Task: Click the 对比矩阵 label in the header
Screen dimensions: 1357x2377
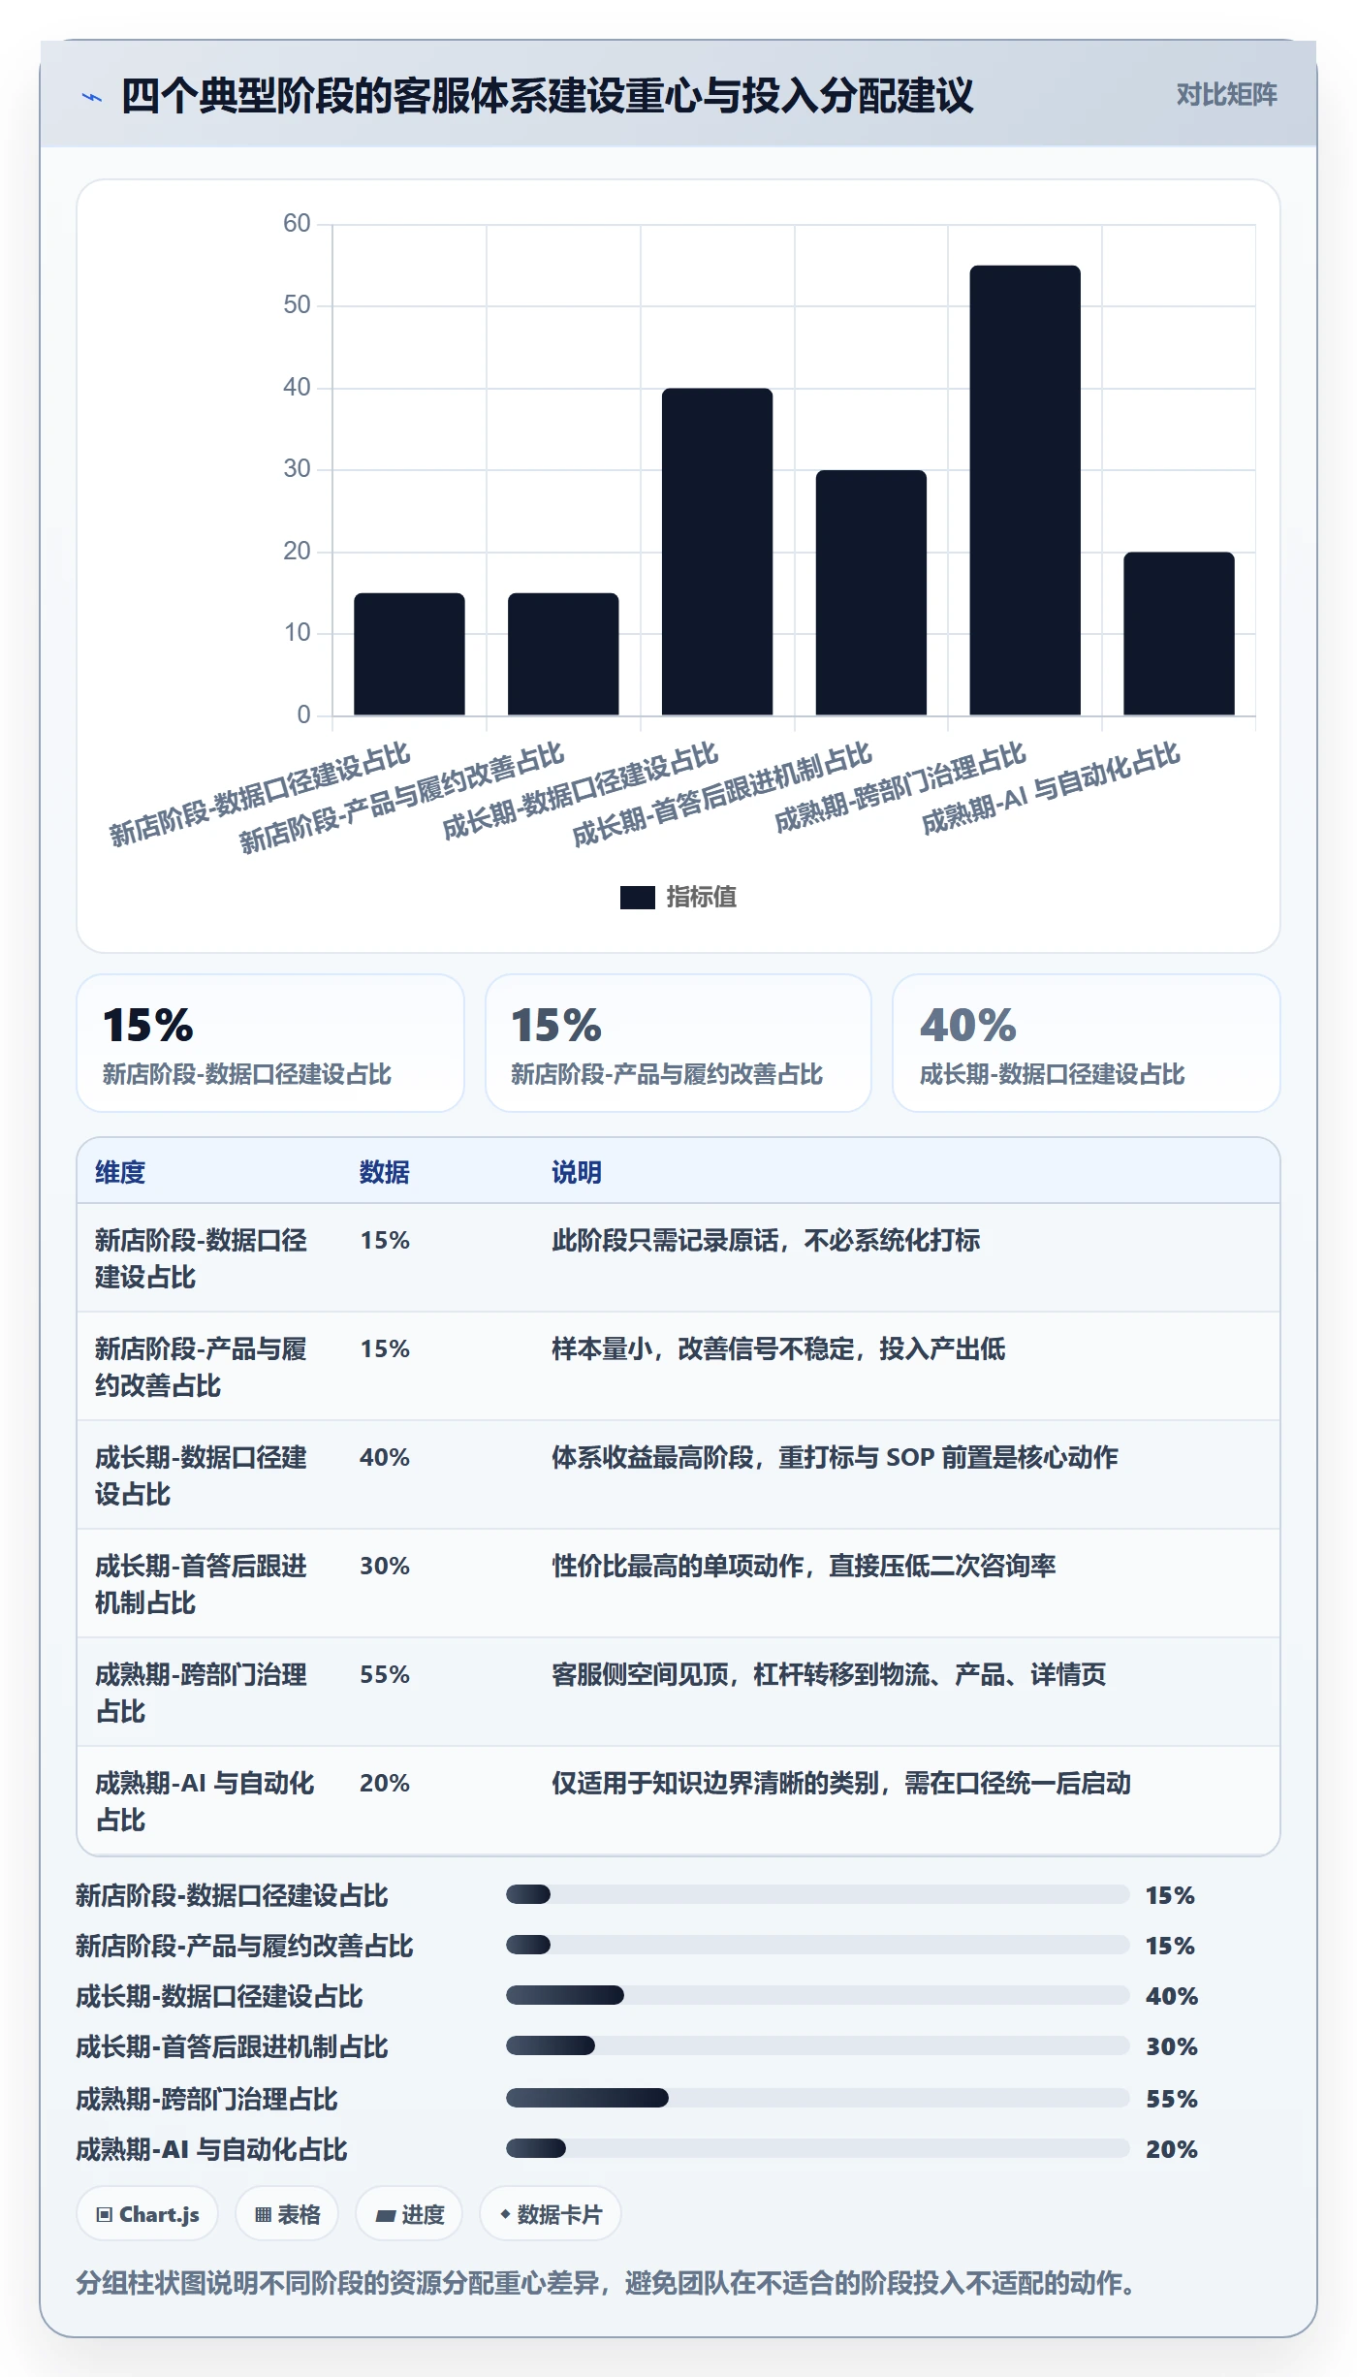Action: pyautogui.click(x=1227, y=95)
